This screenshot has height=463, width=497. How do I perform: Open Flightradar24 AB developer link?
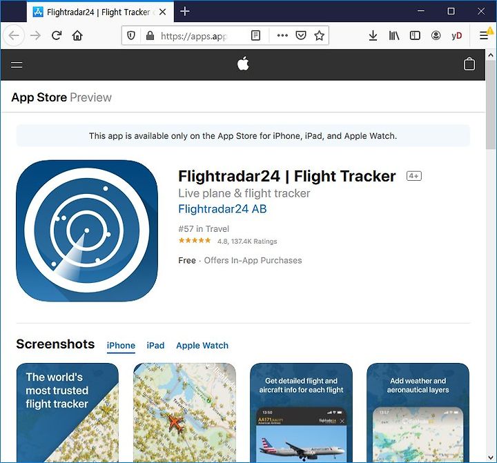click(x=222, y=209)
